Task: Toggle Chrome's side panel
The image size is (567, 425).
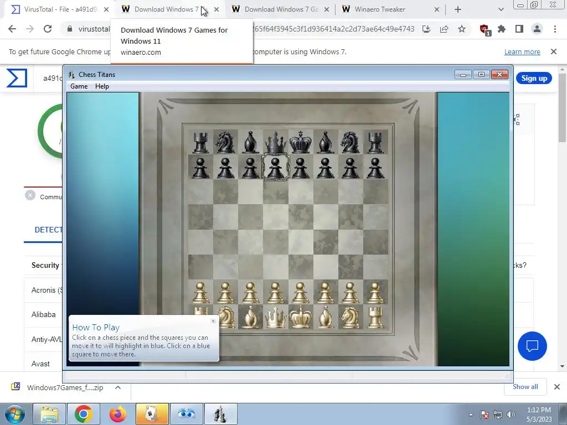Action: [x=519, y=29]
